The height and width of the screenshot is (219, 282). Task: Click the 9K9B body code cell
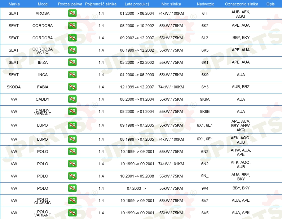coord(205,111)
